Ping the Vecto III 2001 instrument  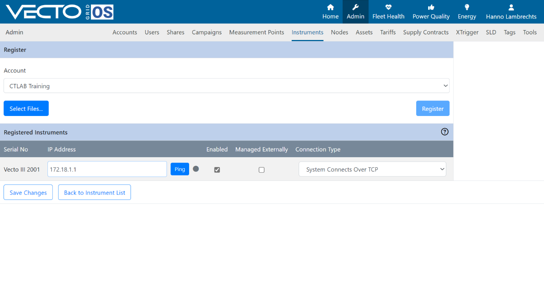click(x=180, y=169)
